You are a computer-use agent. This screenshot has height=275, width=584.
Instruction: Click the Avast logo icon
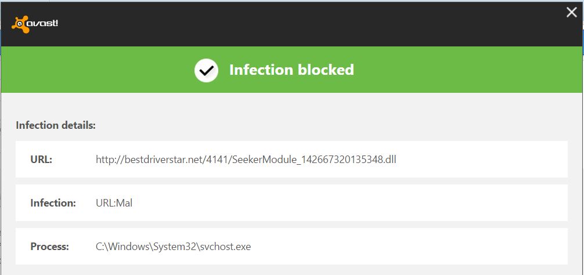(35, 24)
